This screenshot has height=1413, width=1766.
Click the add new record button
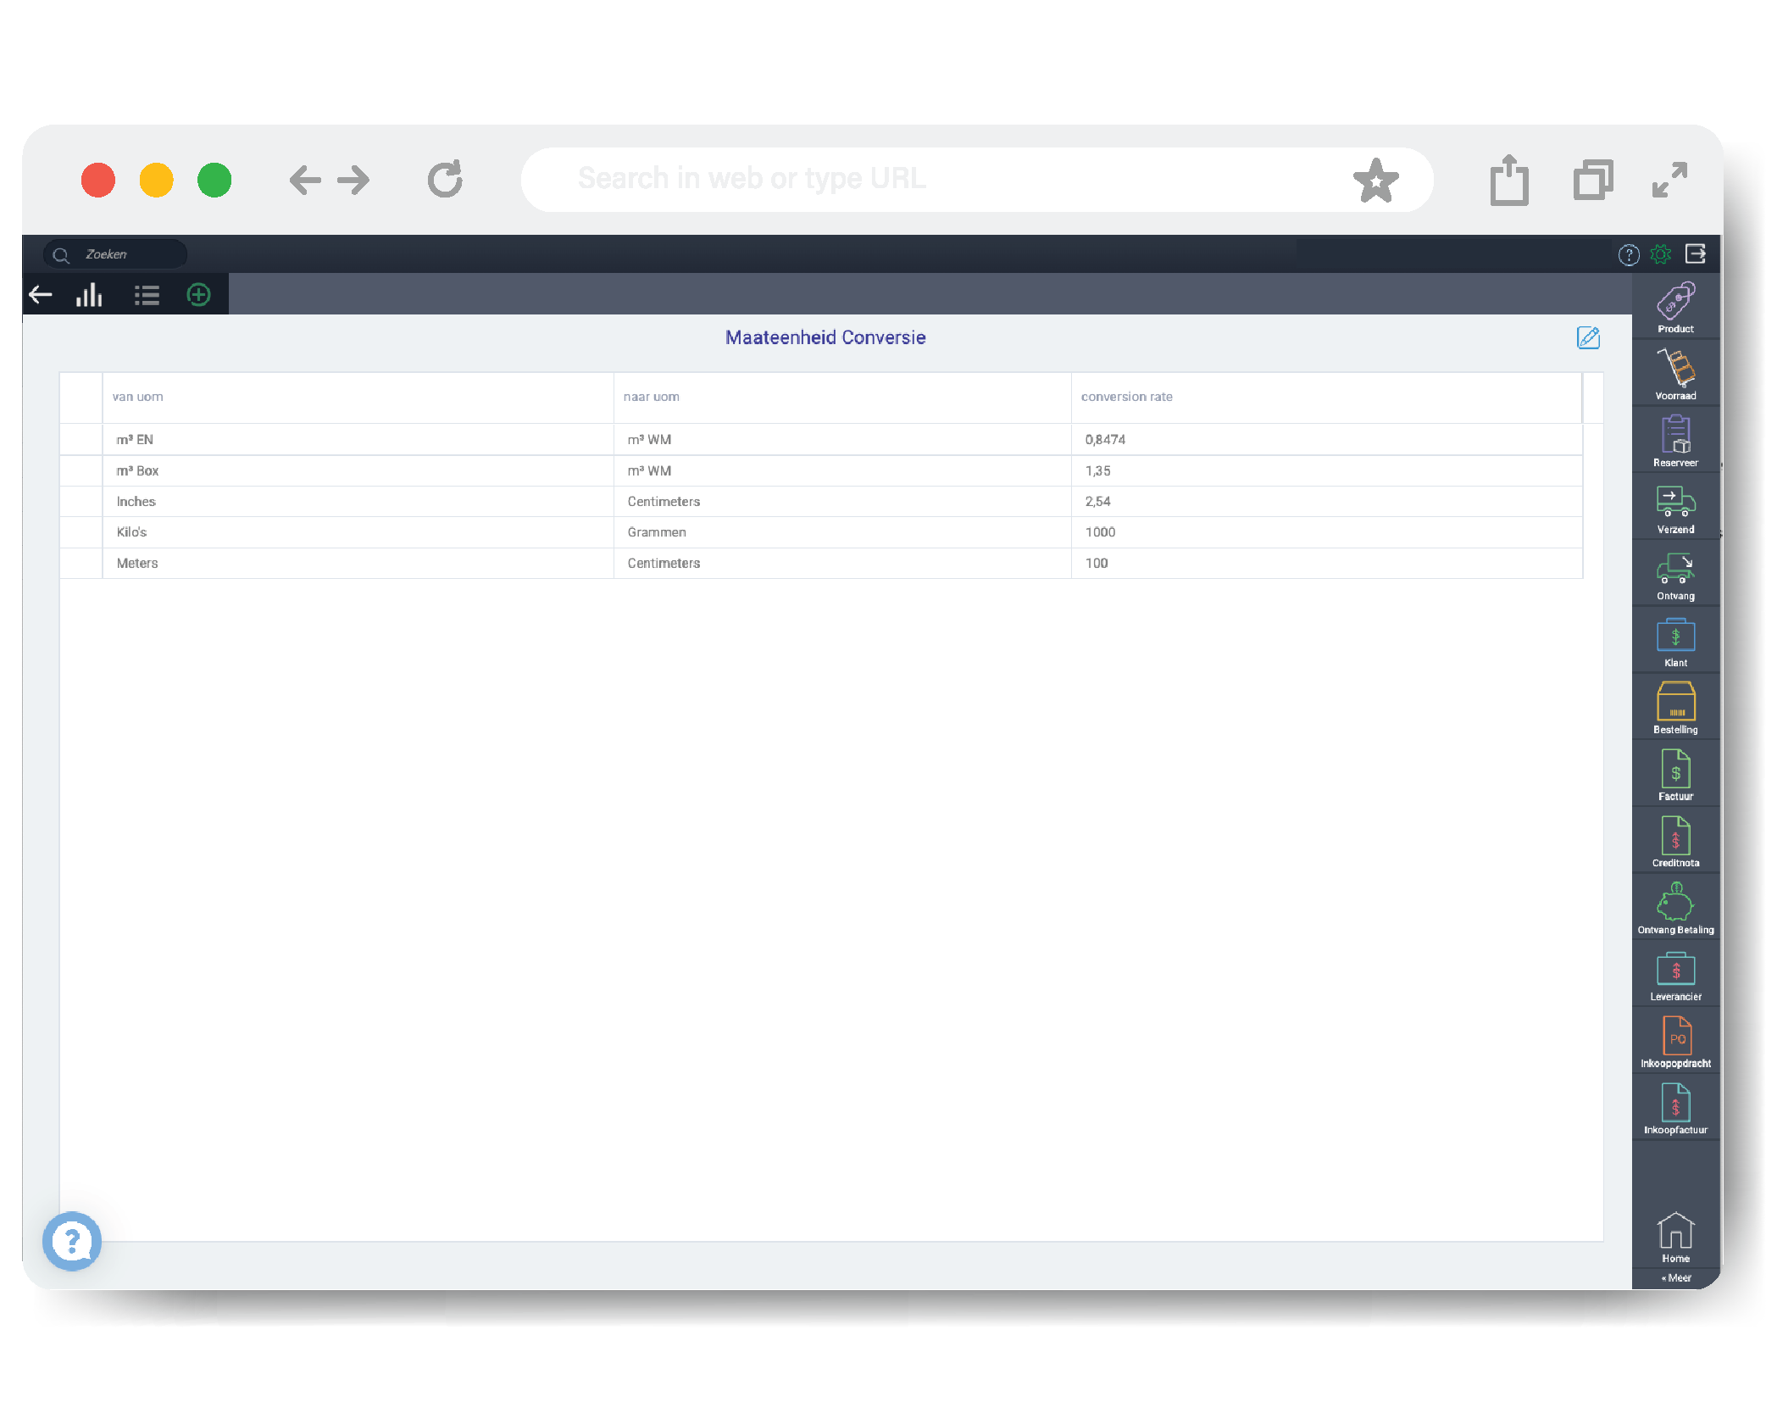199,297
